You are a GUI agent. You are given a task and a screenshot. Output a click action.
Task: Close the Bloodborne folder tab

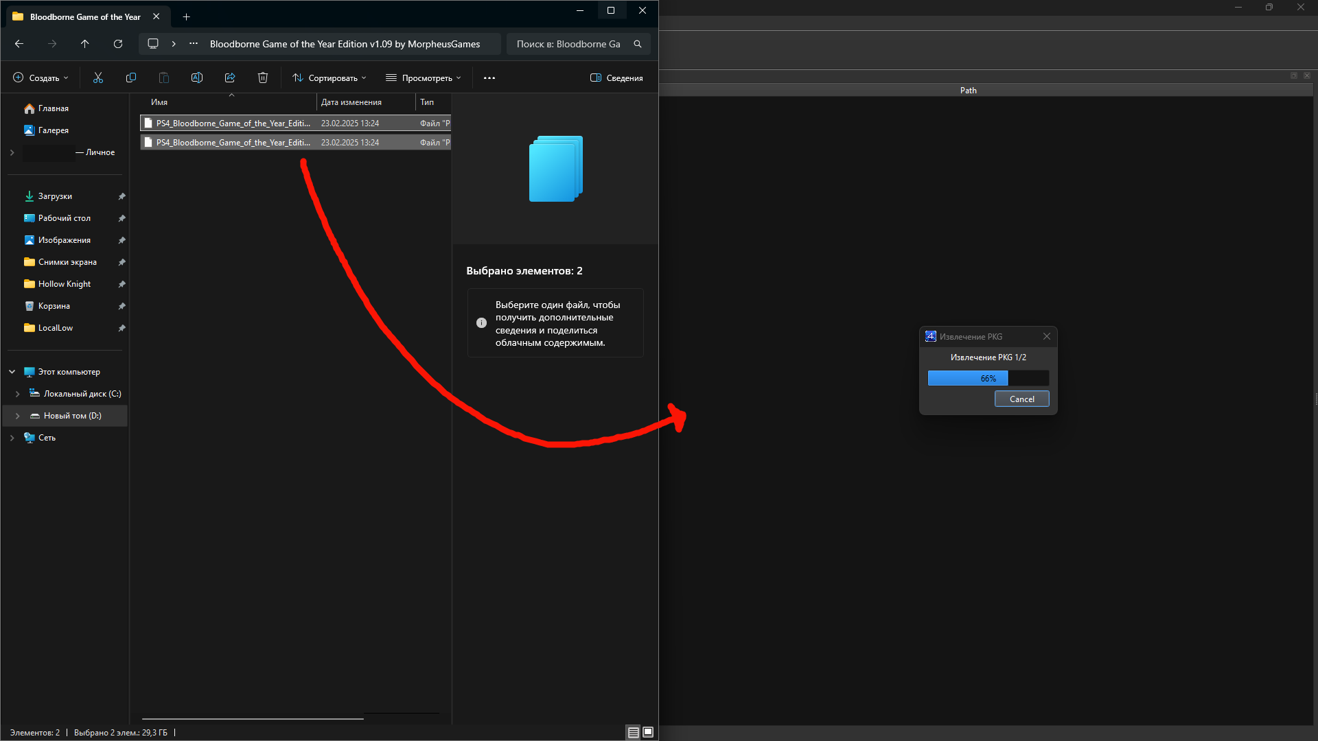[x=157, y=16]
